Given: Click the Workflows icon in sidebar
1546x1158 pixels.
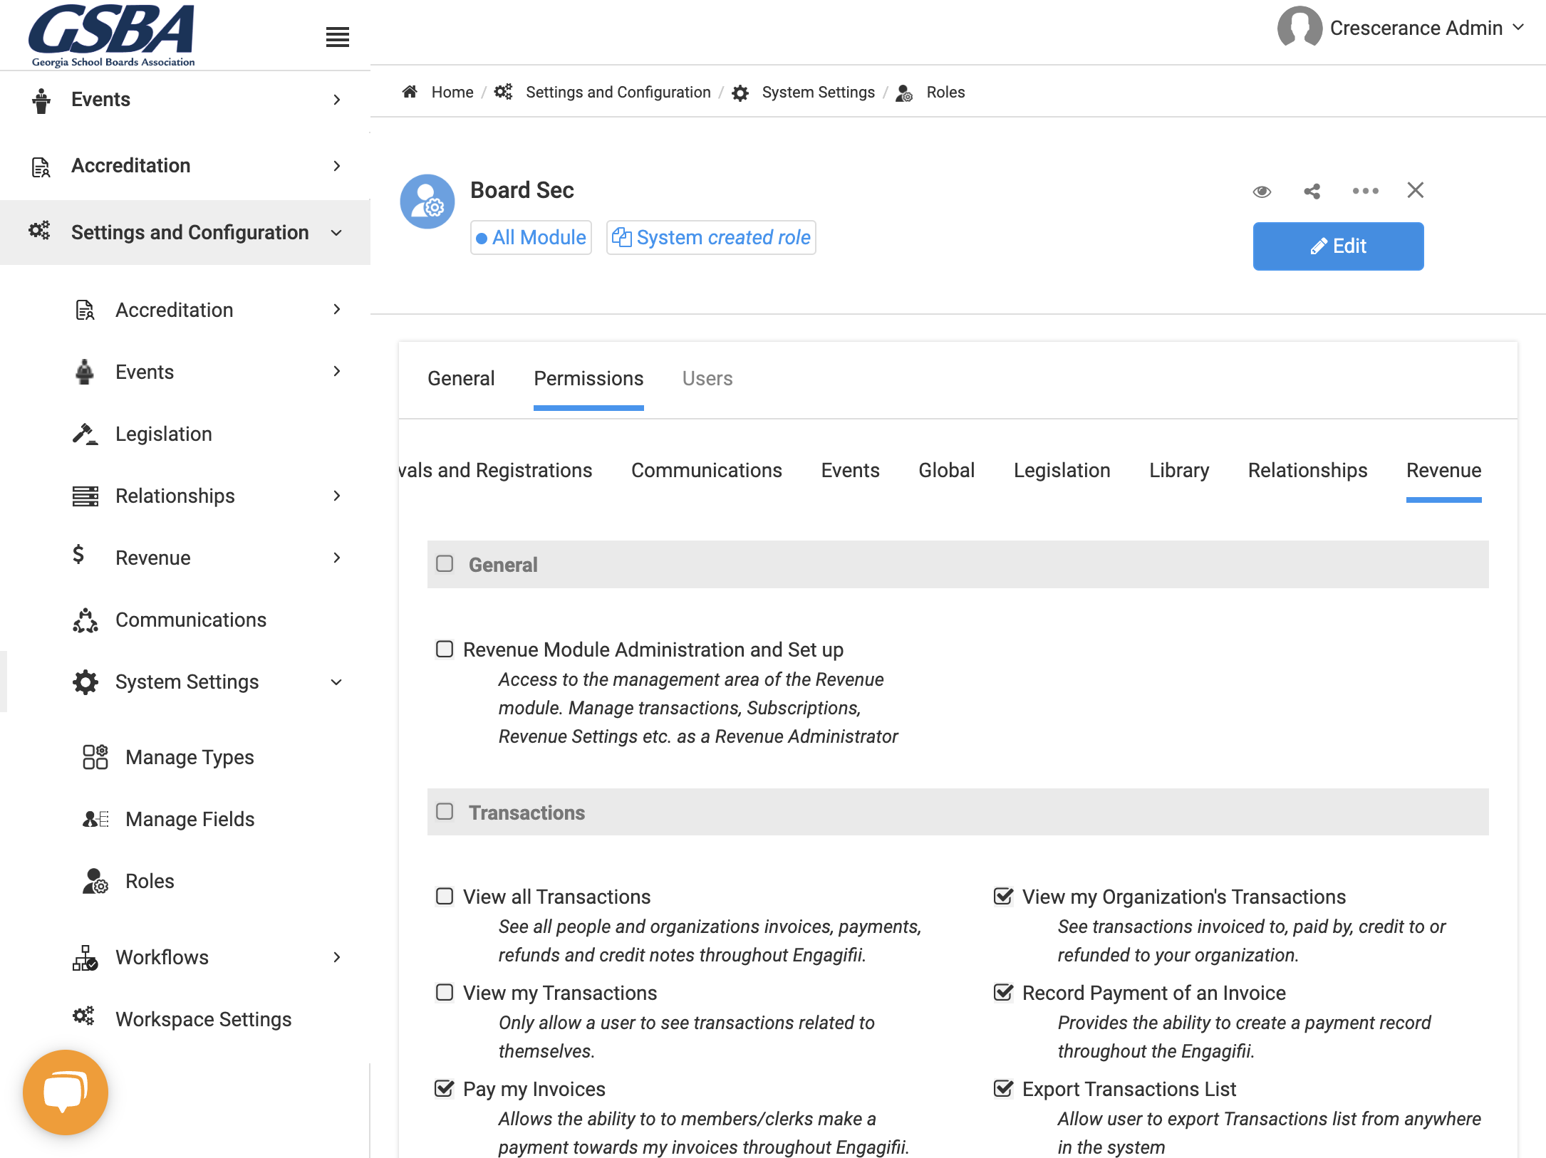Looking at the screenshot, I should point(85,957).
